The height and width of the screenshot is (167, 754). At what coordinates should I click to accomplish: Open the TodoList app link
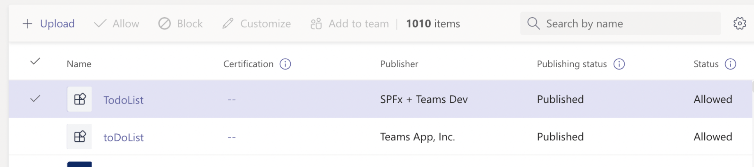tap(123, 100)
